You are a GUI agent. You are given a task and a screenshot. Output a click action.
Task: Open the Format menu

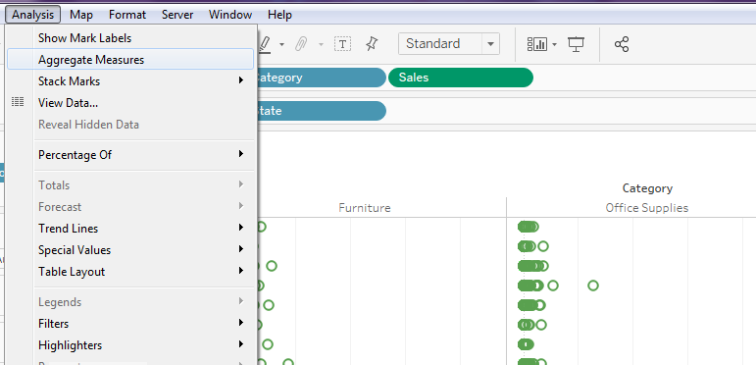(x=127, y=15)
